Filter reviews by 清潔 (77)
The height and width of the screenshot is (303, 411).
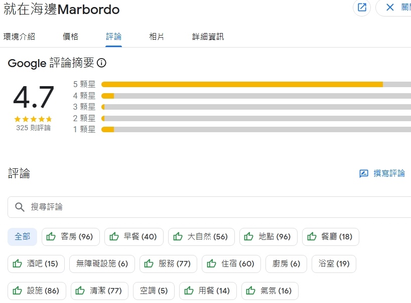[99, 290]
